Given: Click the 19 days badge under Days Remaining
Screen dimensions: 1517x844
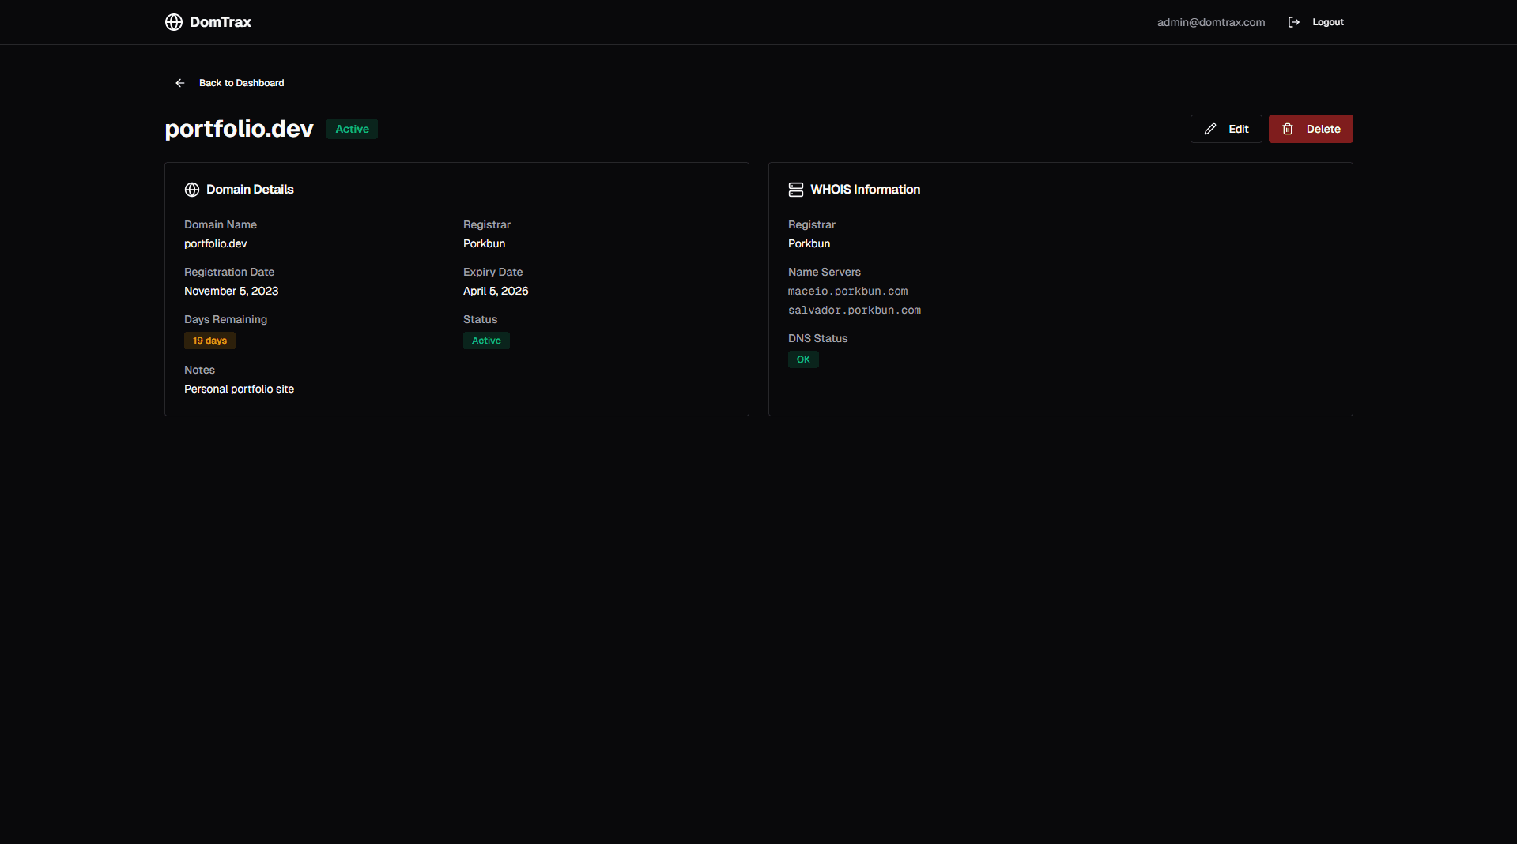Looking at the screenshot, I should tap(209, 341).
